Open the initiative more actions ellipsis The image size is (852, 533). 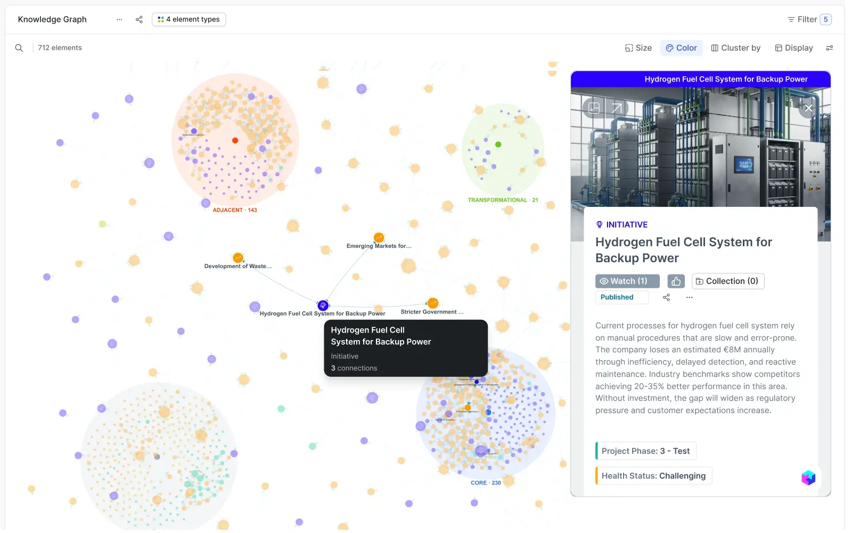(x=690, y=297)
